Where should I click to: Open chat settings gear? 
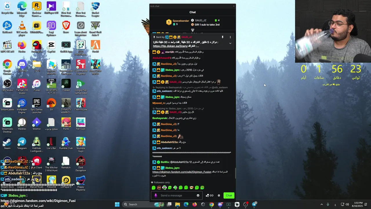coord(219,195)
